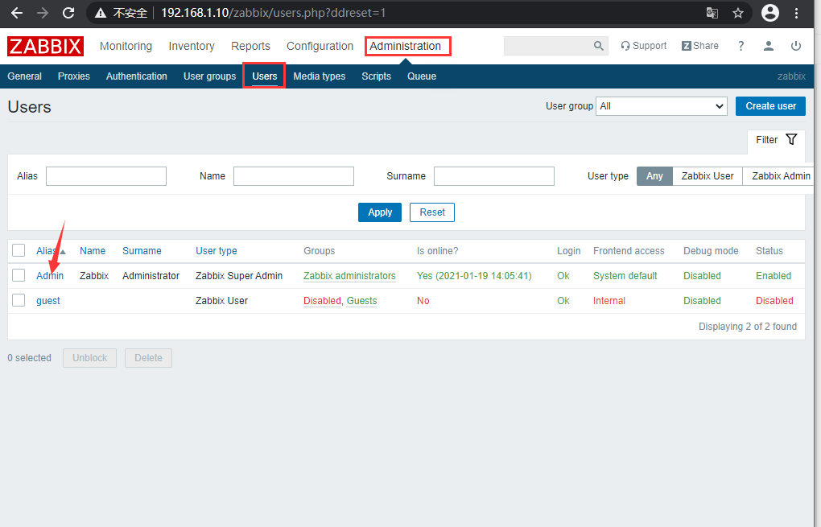Screen dimensions: 821x527
Task: Click the Disabled status for guest
Action: [x=774, y=301]
